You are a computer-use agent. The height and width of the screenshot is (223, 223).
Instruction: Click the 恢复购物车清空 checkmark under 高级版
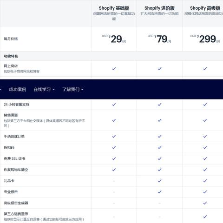point(205,170)
